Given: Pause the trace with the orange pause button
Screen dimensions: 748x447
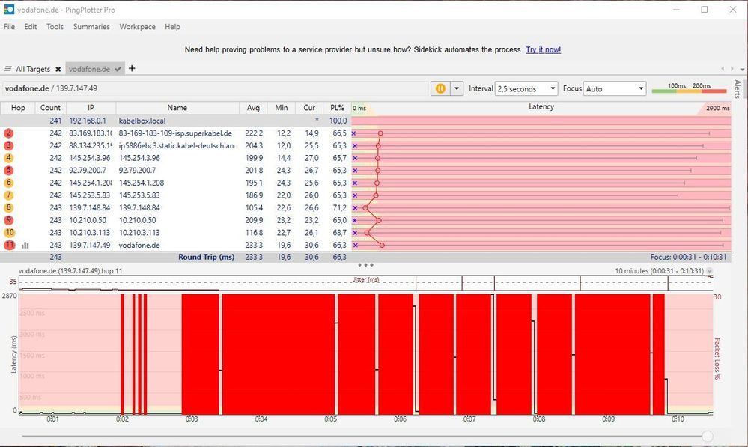Looking at the screenshot, I should pos(440,89).
